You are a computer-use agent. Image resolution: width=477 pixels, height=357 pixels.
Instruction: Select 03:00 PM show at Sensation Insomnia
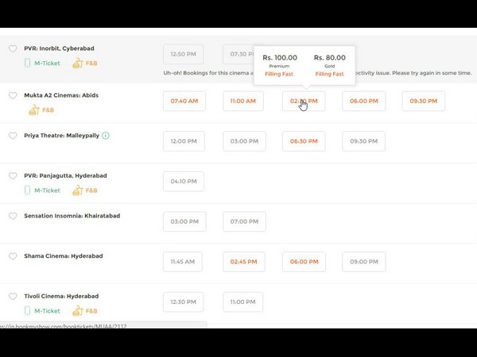pyautogui.click(x=184, y=221)
